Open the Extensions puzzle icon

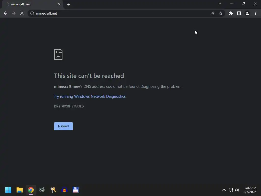tap(231, 13)
